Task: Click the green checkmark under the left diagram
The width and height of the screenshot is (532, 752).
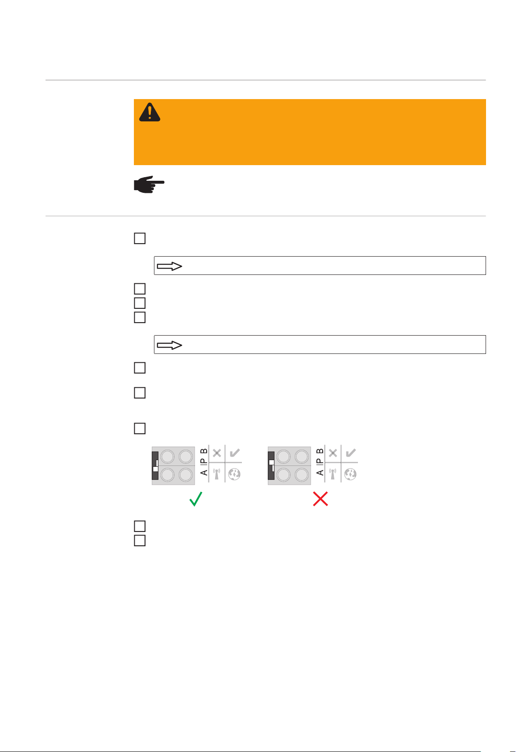Action: (x=196, y=499)
